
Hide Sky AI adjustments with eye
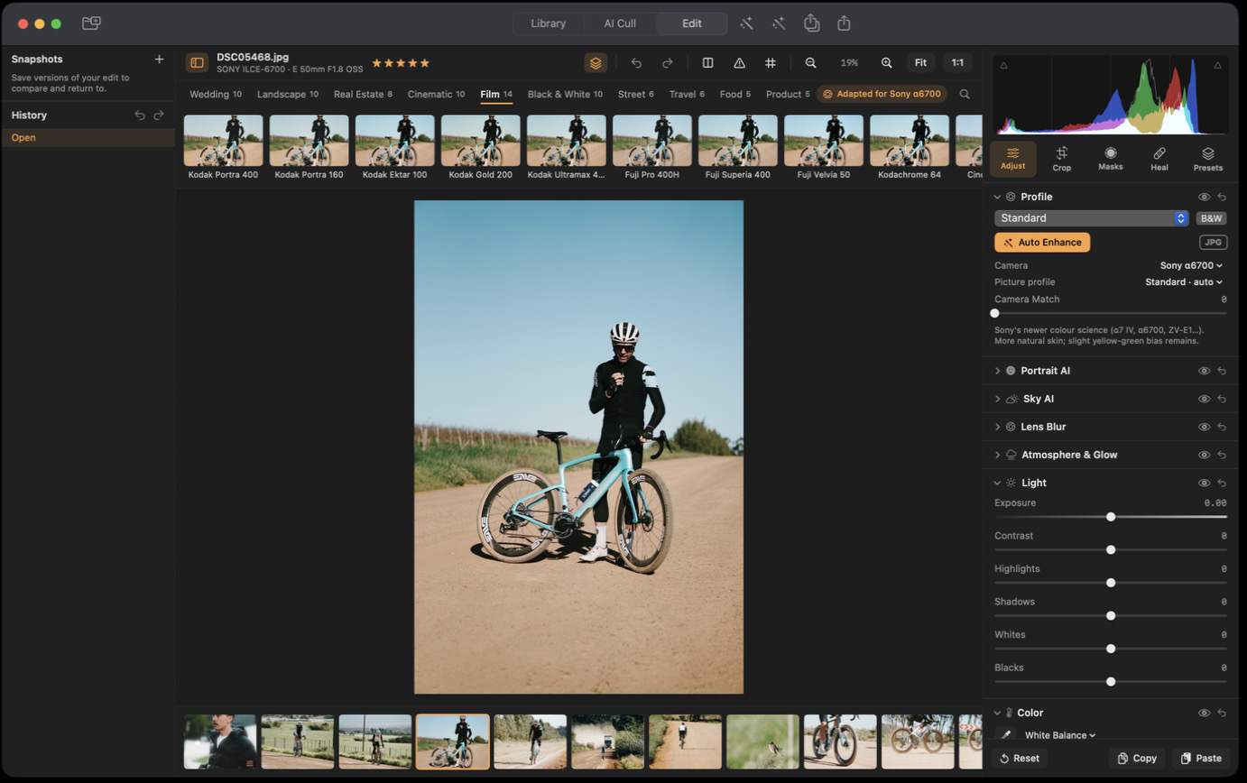[x=1204, y=399]
